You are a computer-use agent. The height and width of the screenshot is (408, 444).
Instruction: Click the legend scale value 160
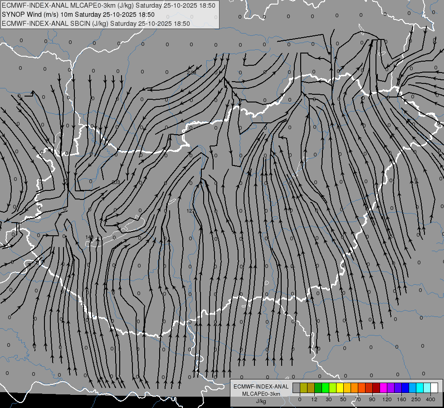401,399
